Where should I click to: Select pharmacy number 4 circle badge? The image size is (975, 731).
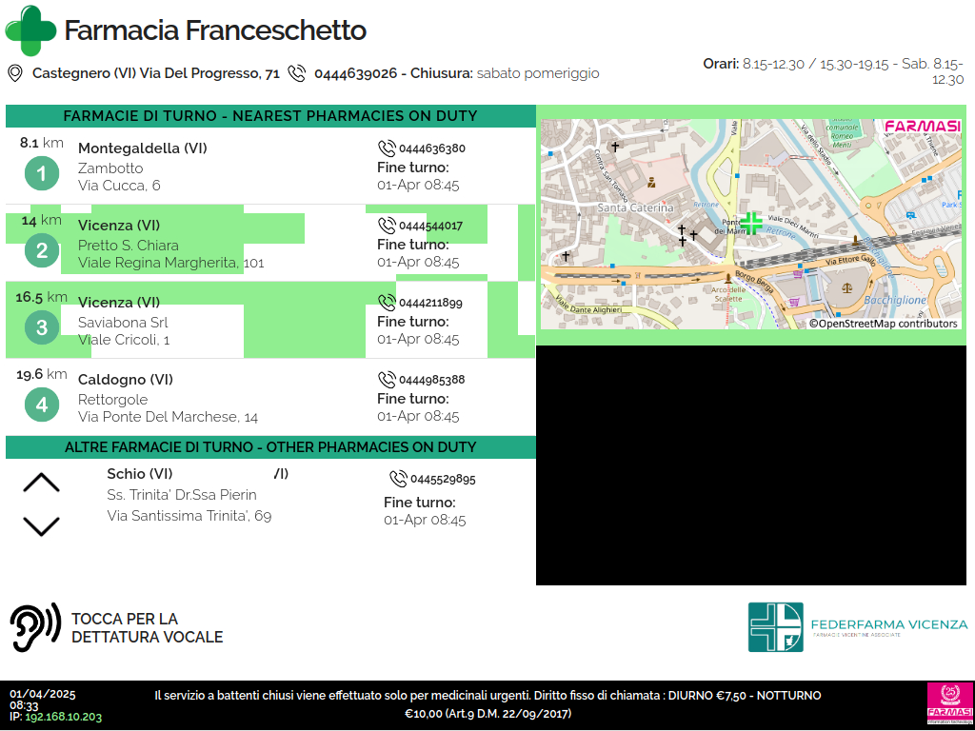coord(42,405)
